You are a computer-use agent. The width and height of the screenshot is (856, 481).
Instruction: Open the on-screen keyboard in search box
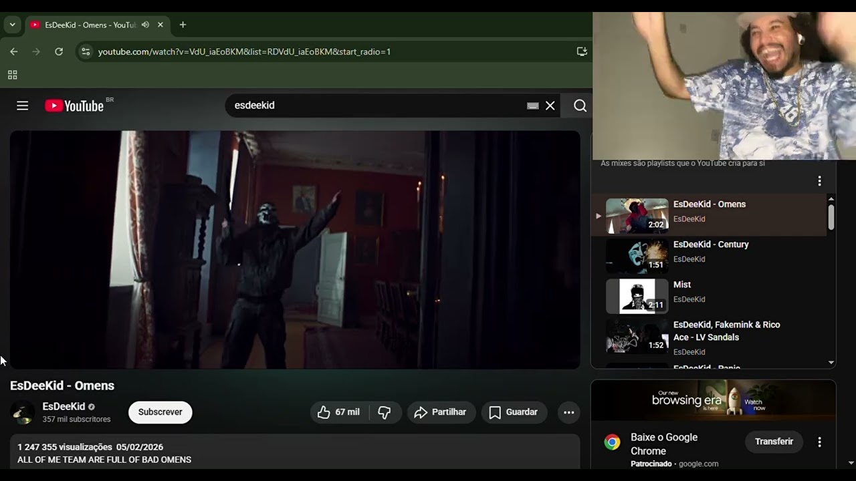pos(533,106)
